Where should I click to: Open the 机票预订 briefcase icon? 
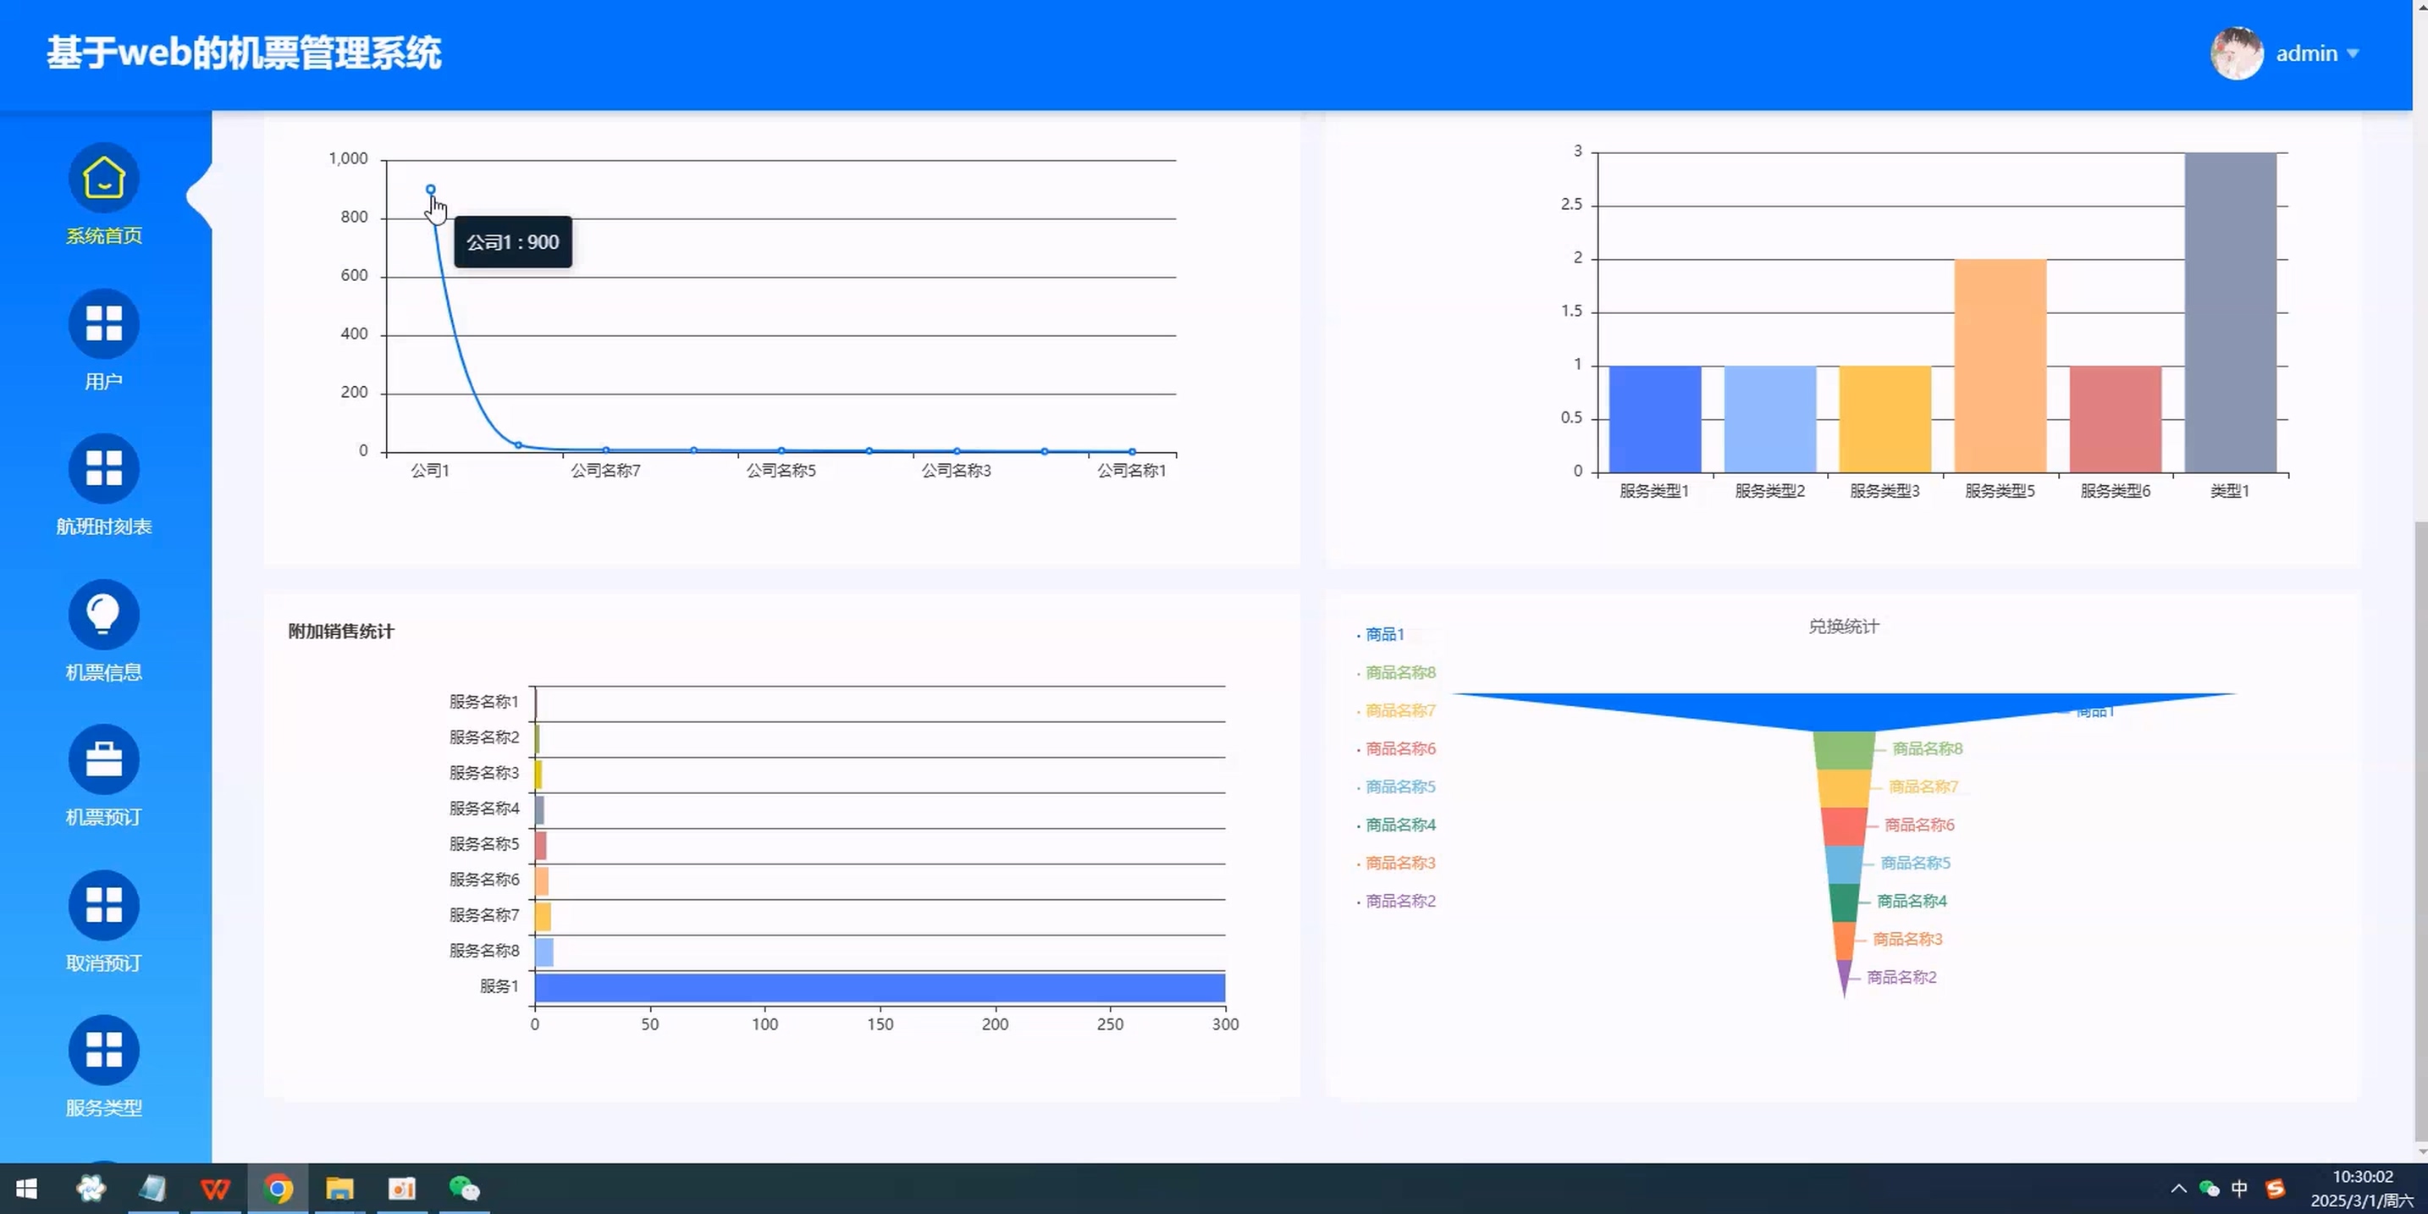pos(103,759)
